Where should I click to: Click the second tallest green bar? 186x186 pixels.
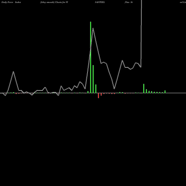93,79
